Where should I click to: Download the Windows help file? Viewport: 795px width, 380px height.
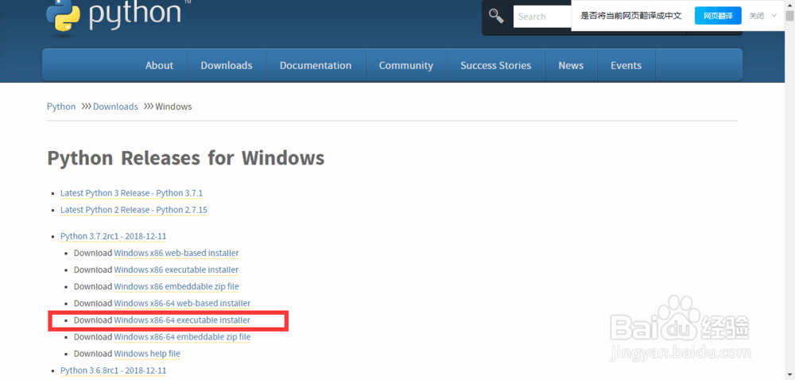click(x=147, y=354)
